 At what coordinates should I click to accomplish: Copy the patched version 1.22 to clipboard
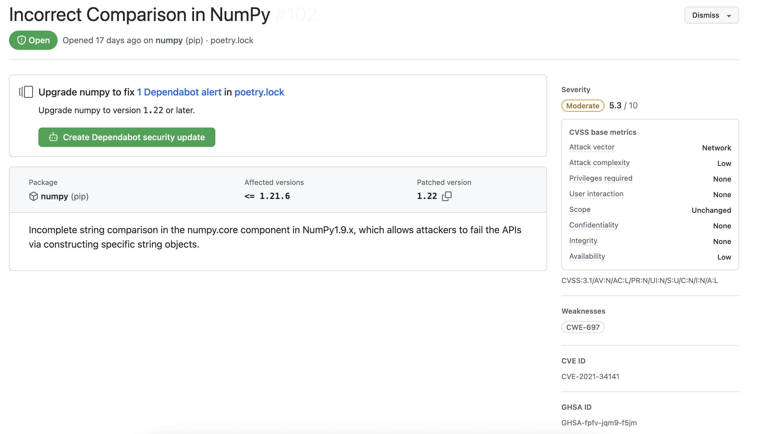click(x=447, y=196)
